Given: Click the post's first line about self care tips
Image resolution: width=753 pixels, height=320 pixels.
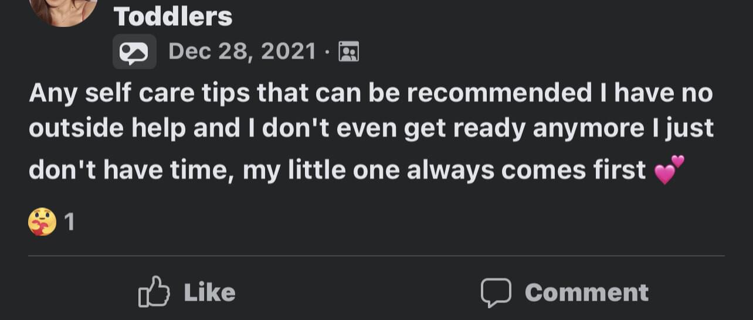Looking at the screenshot, I should 371,93.
